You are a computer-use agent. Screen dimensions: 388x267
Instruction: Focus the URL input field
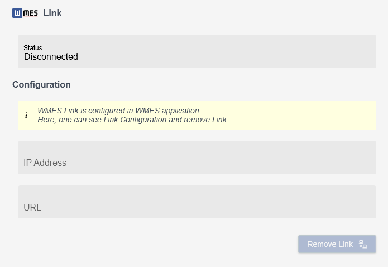pyautogui.click(x=197, y=202)
